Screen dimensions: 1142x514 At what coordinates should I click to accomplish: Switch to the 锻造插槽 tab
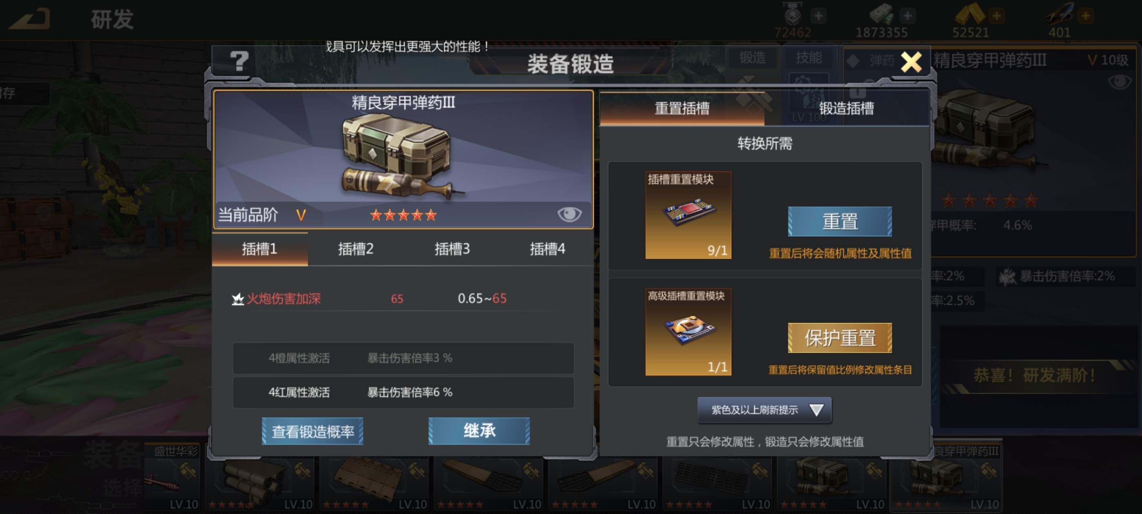coord(846,108)
